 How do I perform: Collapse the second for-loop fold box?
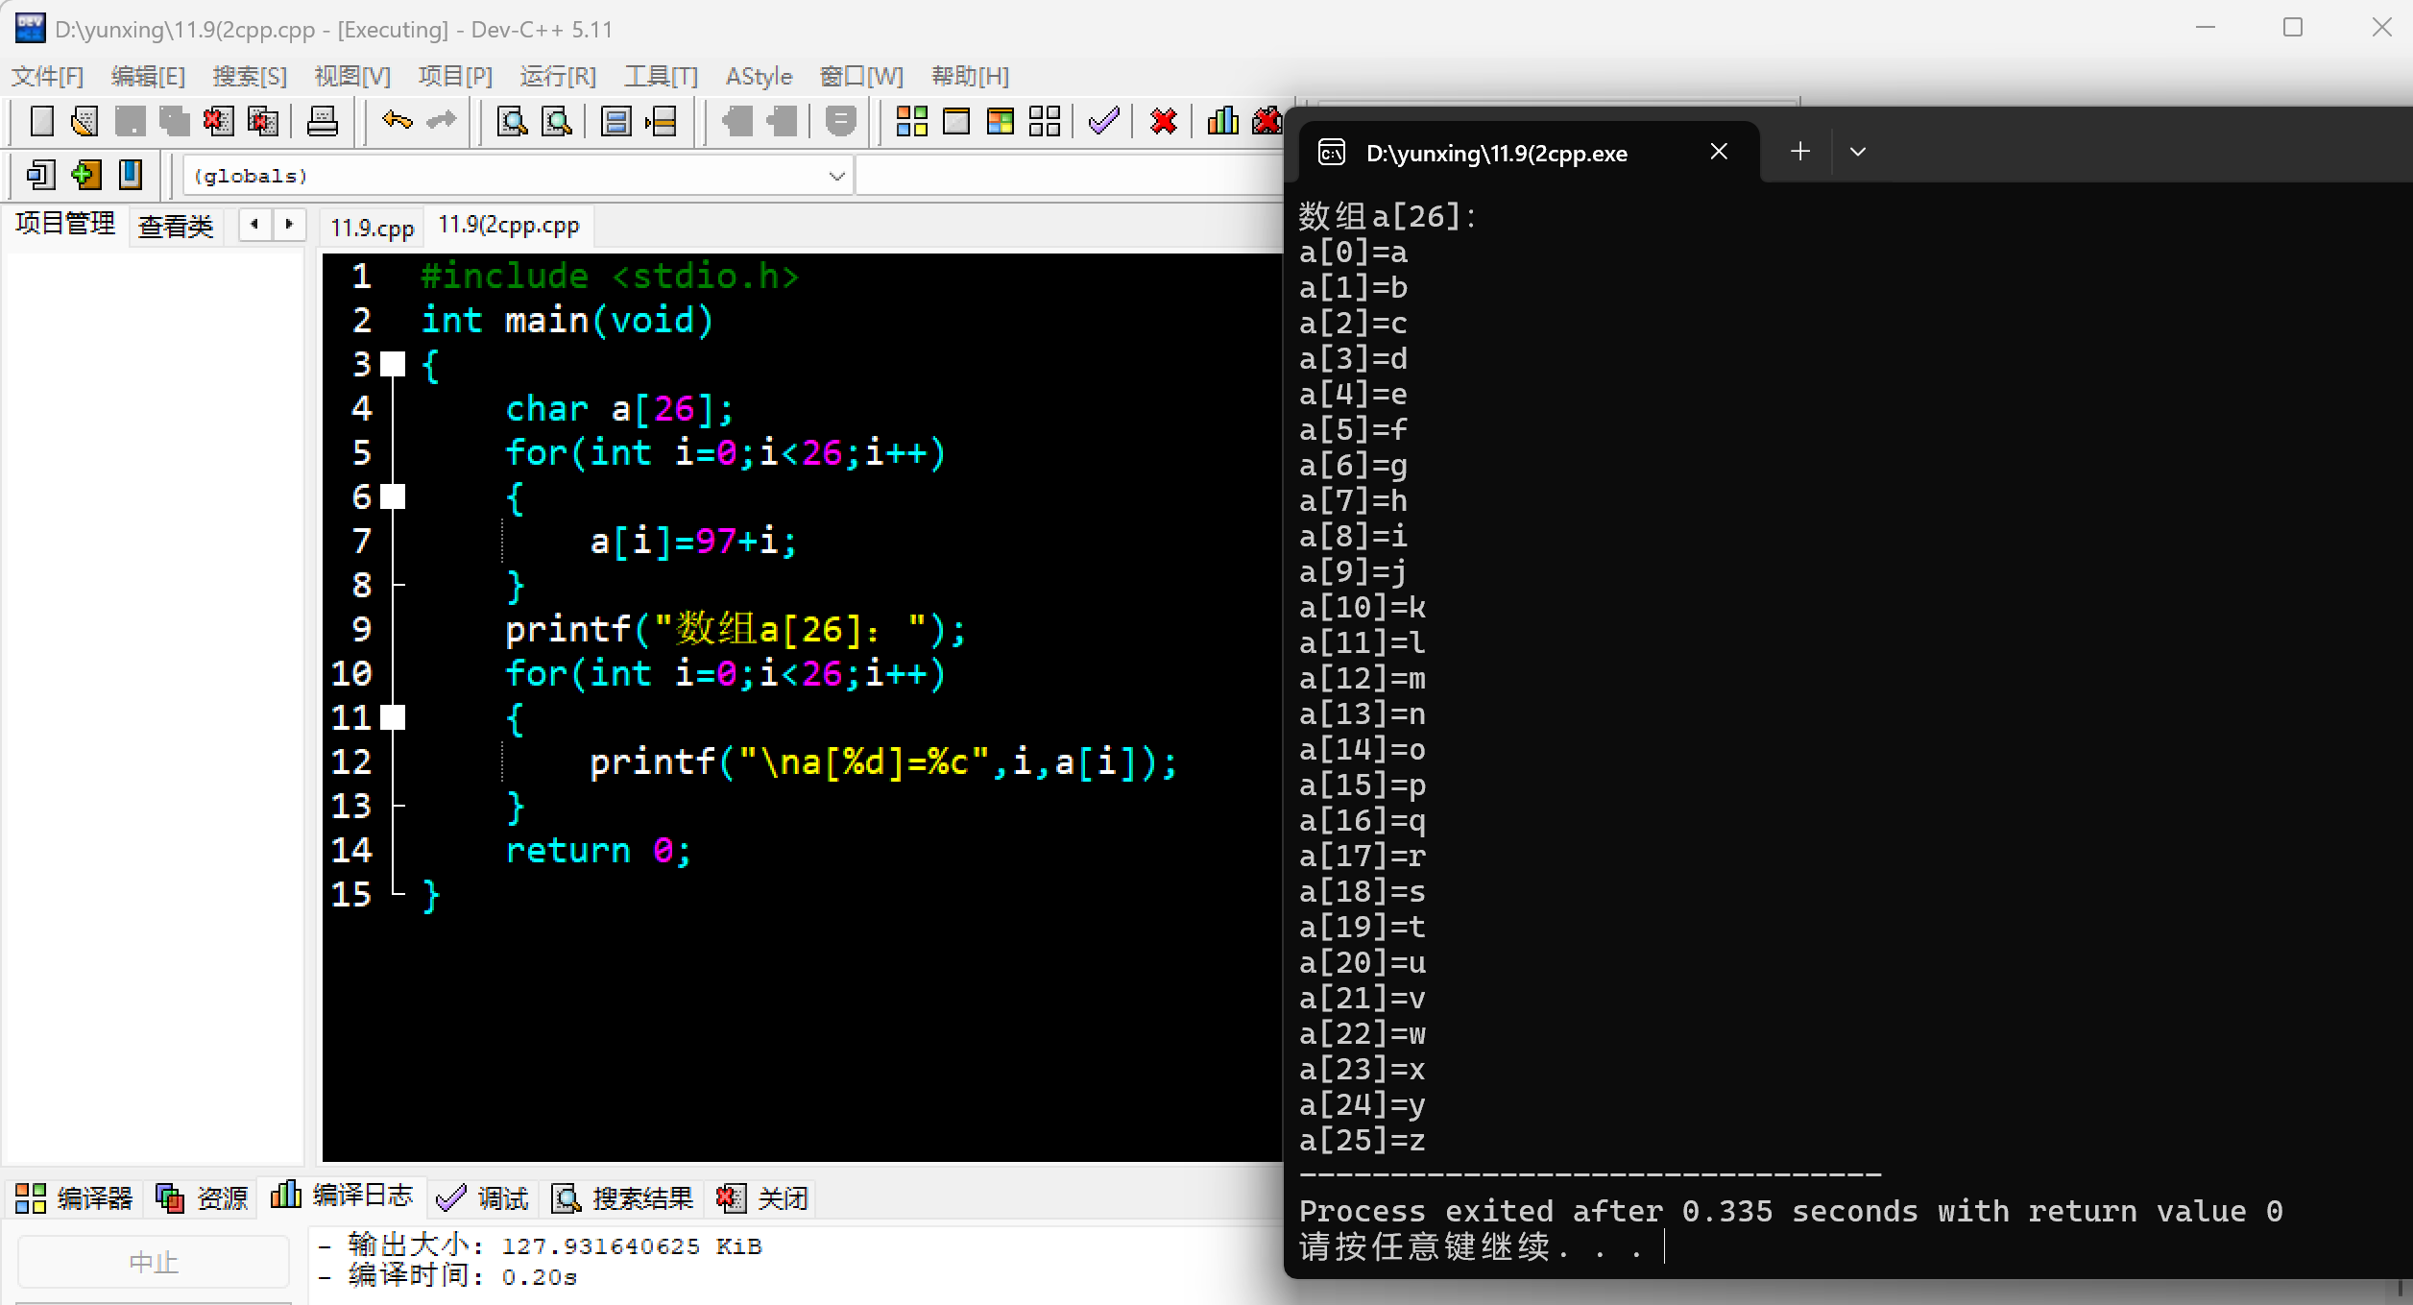(x=393, y=717)
